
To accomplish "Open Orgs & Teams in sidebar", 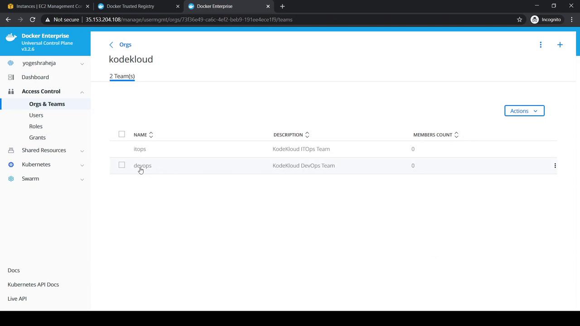I will point(47,104).
